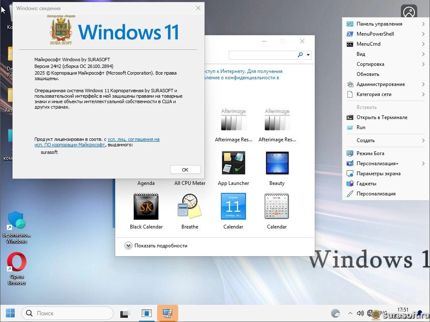Select the Breathe gadget icon
The width and height of the screenshot is (430, 322).
[189, 207]
